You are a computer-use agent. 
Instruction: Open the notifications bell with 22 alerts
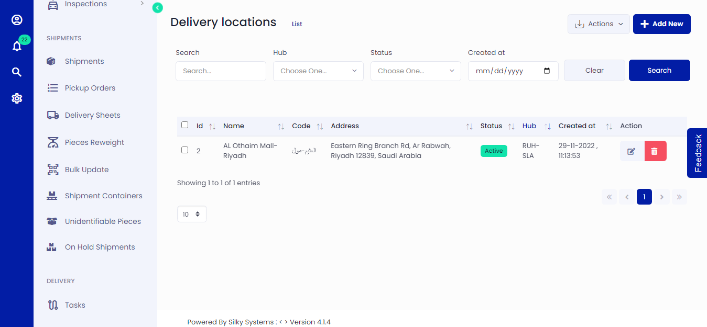pyautogui.click(x=17, y=46)
